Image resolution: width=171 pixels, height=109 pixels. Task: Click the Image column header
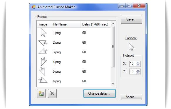coord(44,24)
